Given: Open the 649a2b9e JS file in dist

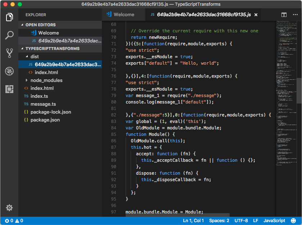Looking at the screenshot, I should (60, 64).
